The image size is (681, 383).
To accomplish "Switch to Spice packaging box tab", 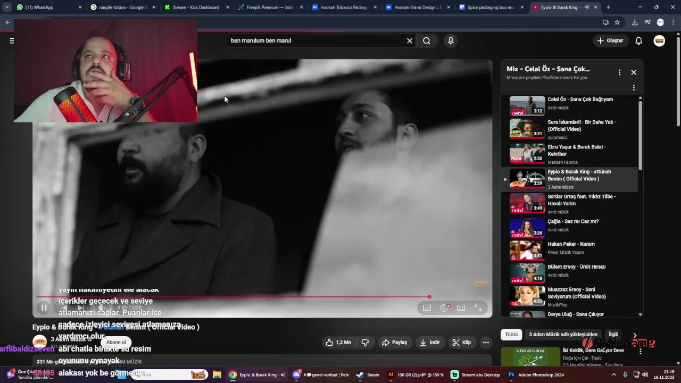I will 492,7.
